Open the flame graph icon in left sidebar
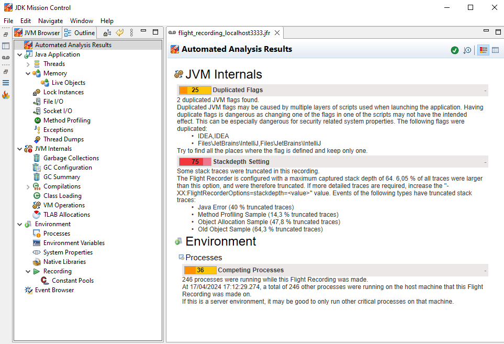504x344 pixels. coord(6,95)
